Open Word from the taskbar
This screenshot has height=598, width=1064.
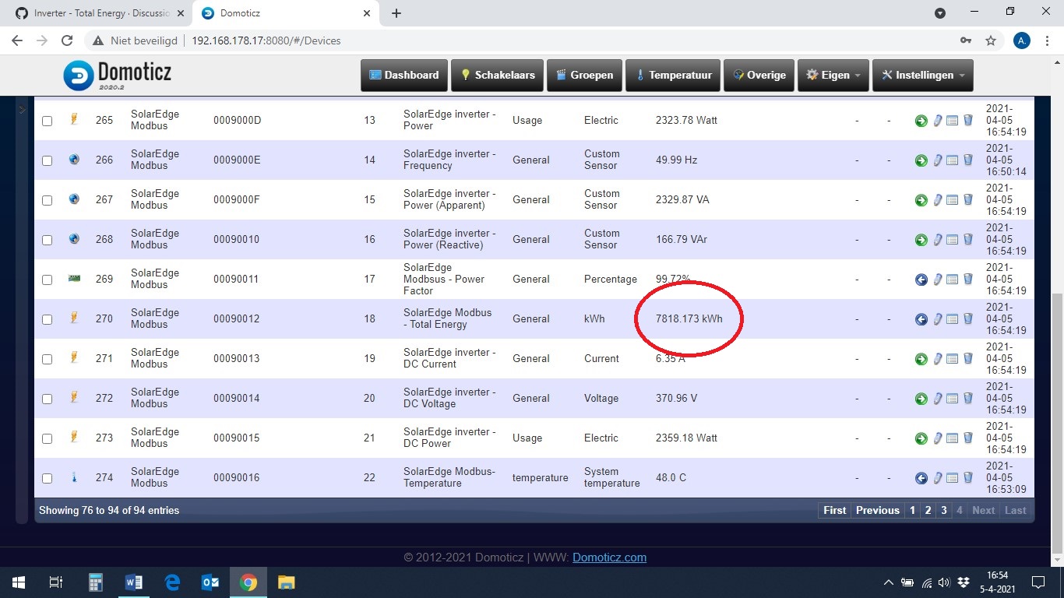pyautogui.click(x=134, y=582)
